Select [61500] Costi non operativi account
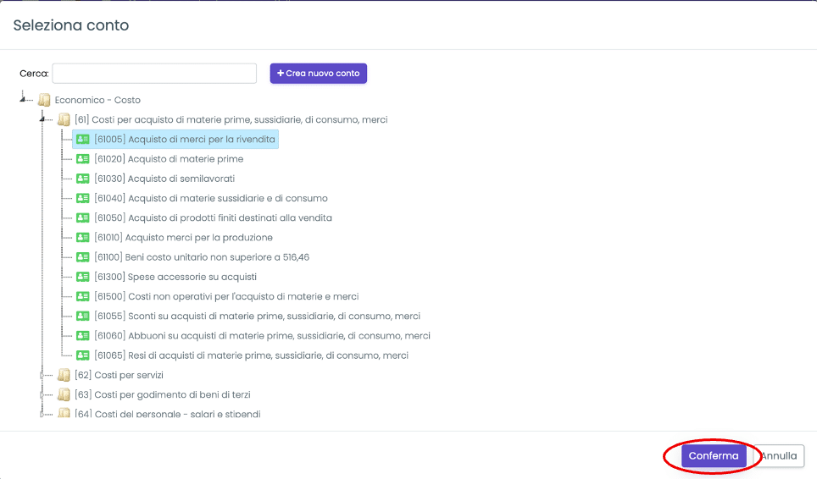 tap(226, 296)
